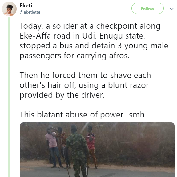Click the 'passengers for carrying afros' line
Viewport: 177px width, 177px height.
click(74, 56)
